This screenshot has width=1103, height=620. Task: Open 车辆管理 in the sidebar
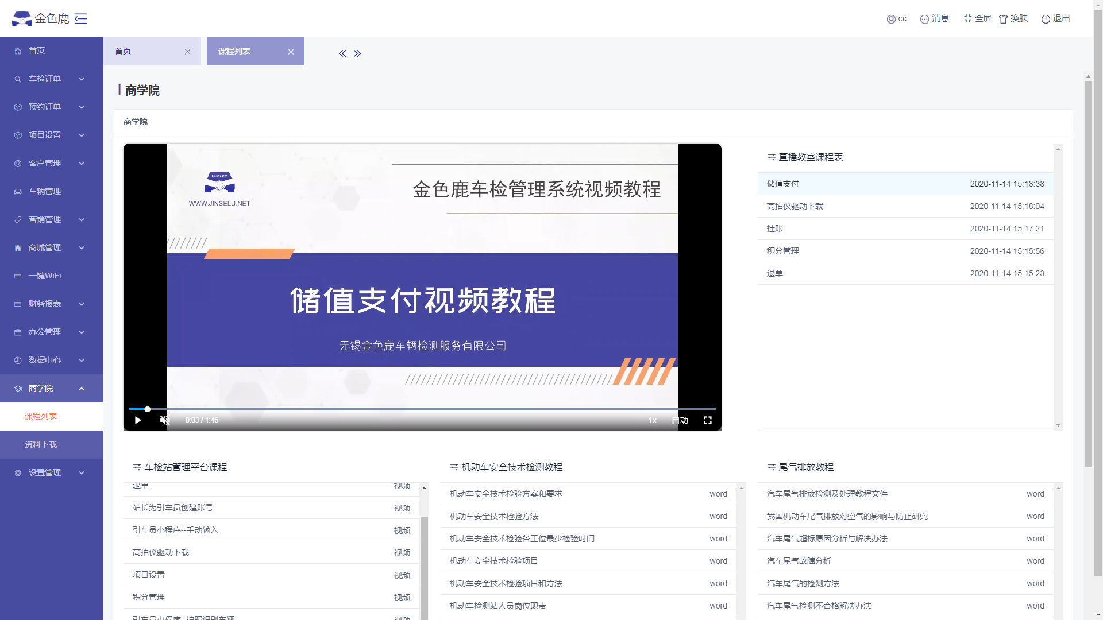[x=52, y=191]
